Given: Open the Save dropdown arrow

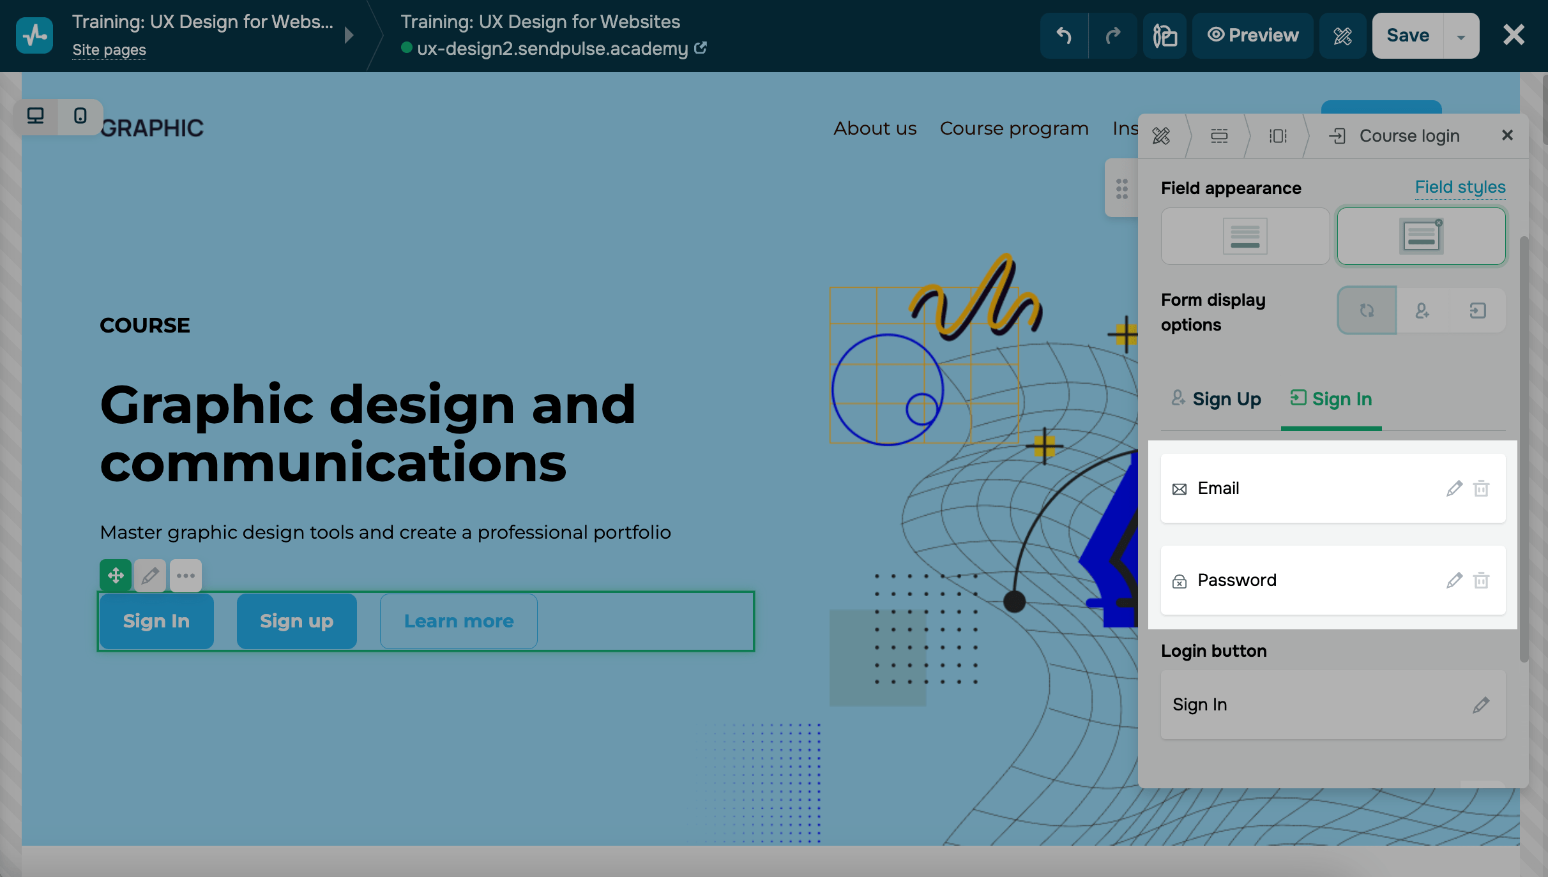Looking at the screenshot, I should coord(1461,36).
